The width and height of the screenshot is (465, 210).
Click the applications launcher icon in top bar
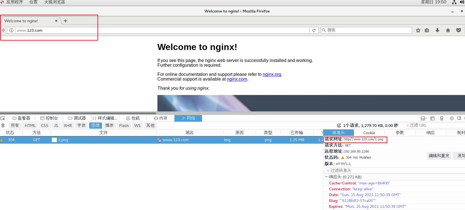coord(2,2)
